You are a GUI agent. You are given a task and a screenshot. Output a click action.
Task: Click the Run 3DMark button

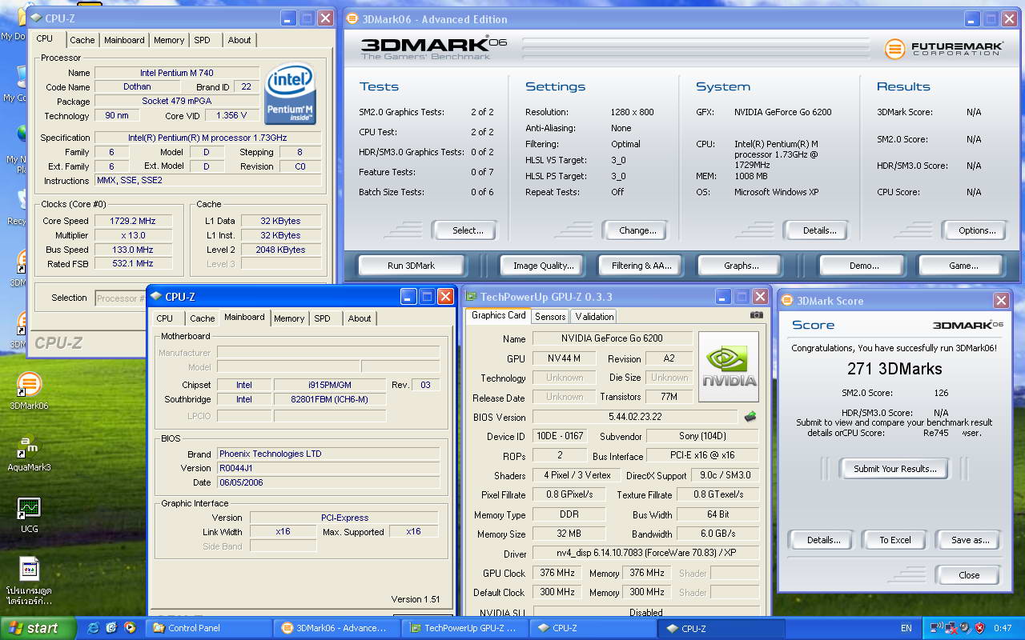point(411,266)
